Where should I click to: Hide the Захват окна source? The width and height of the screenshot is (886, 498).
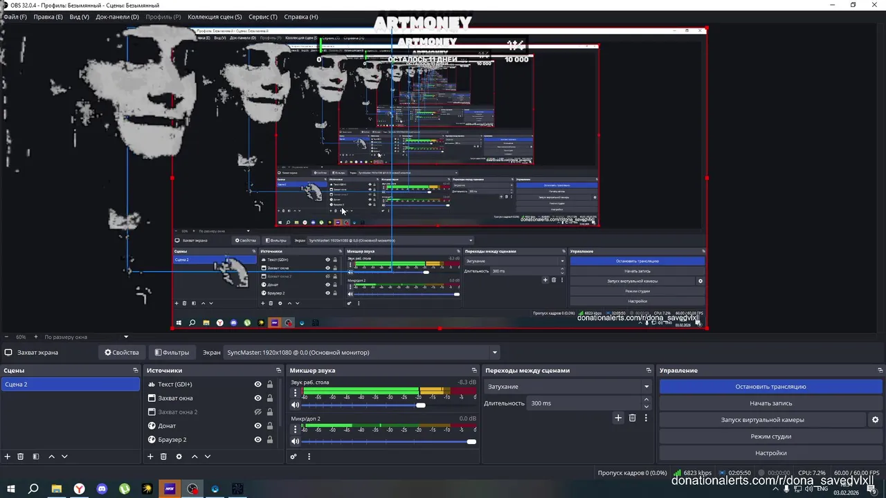coord(257,398)
